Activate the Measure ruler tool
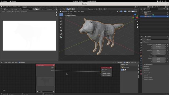The image size is (169, 95). 61,37
